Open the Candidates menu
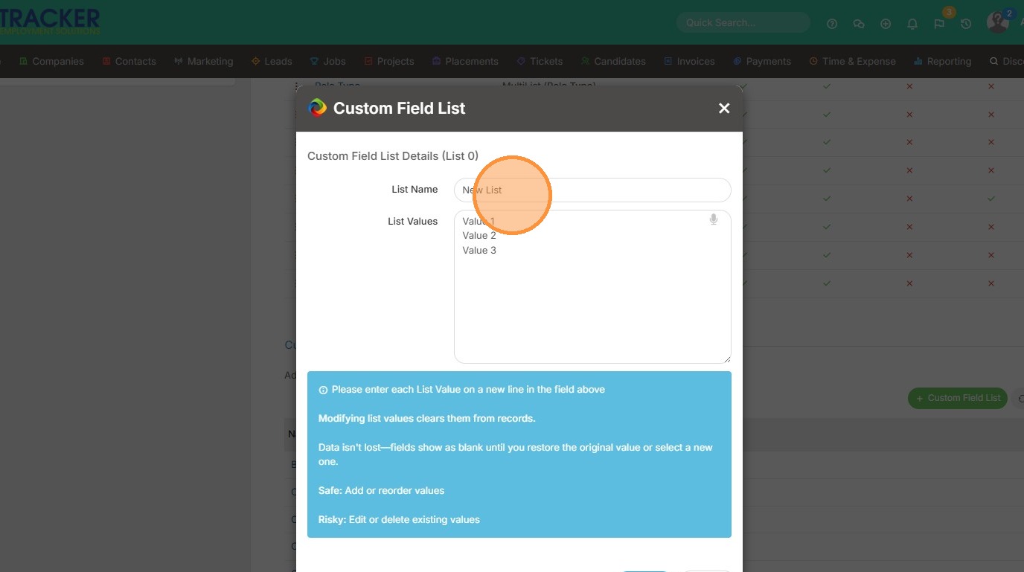 (x=613, y=61)
